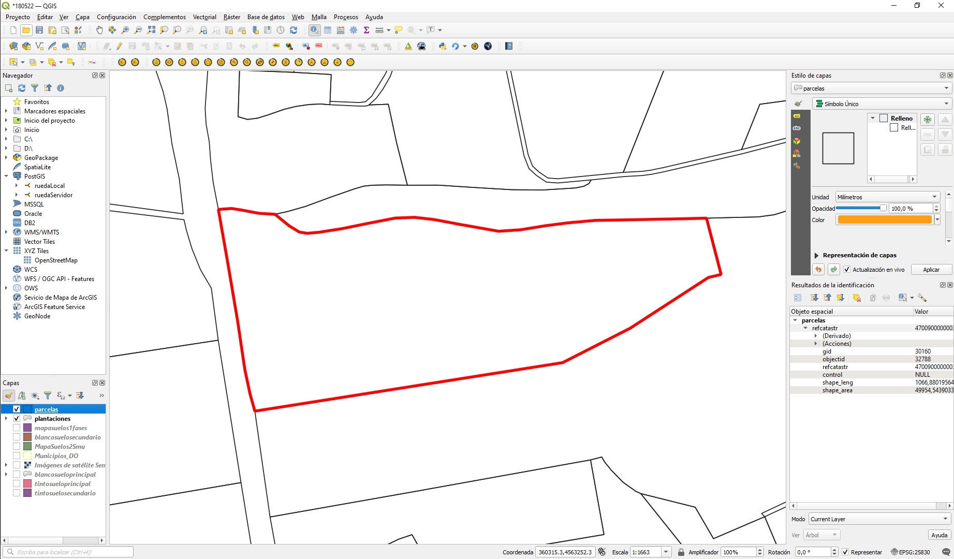Enable the mapasuelos1fases layer
Screen dimensions: 954x559
tap(16, 428)
